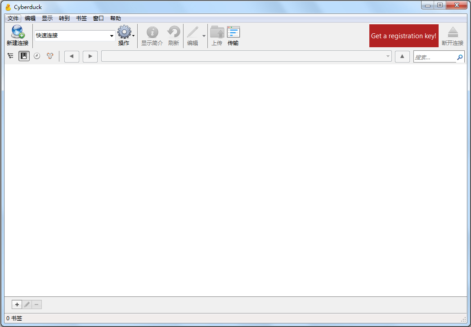This screenshot has height=327, width=471.
Task: Click the 操作 action gear icon
Action: click(x=124, y=32)
